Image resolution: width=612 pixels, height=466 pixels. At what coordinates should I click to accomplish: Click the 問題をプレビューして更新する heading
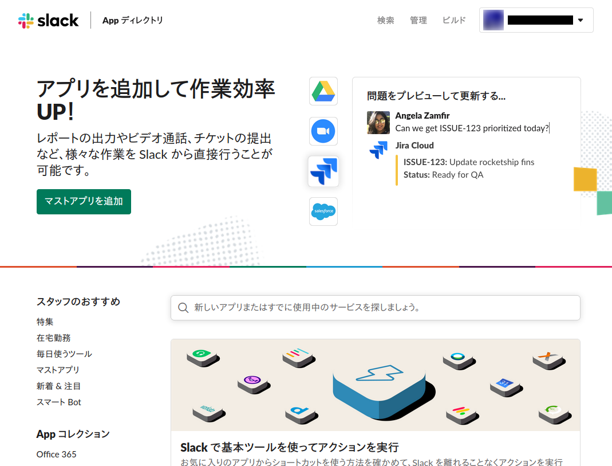point(436,96)
